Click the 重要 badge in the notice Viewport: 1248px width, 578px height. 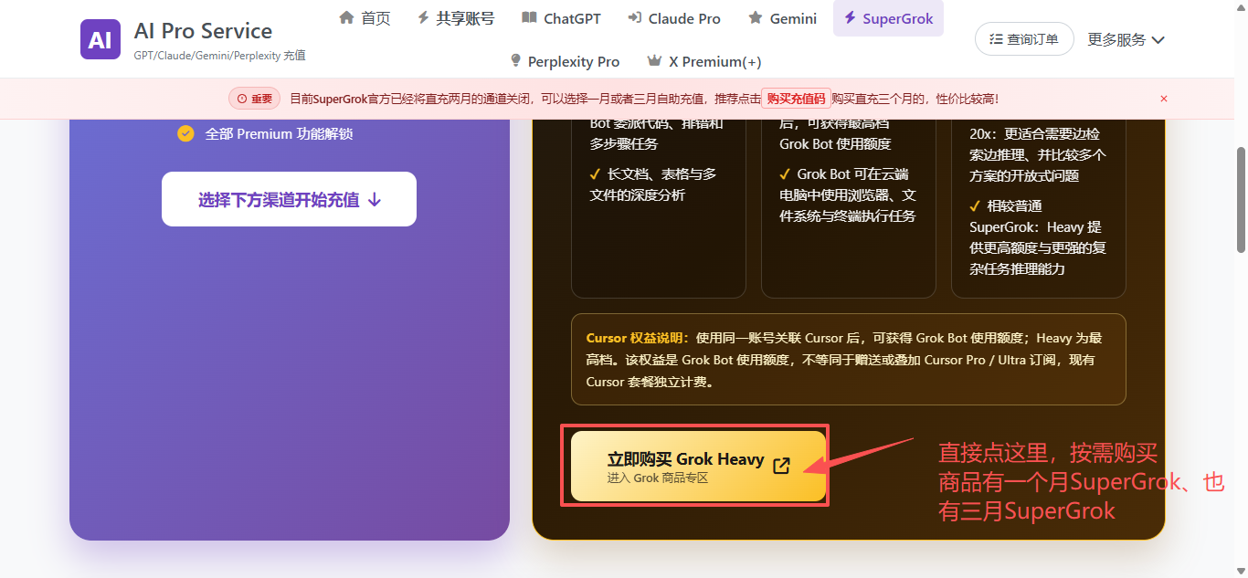[254, 99]
